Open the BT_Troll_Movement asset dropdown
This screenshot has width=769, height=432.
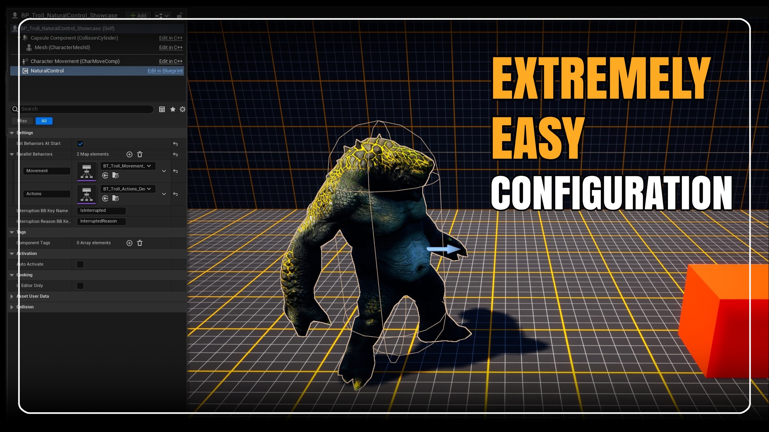pyautogui.click(x=128, y=166)
